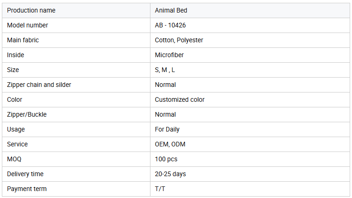The width and height of the screenshot is (352, 198).
Task: Select the 'Cotton, Polyester' text
Action: pyautogui.click(x=179, y=40)
